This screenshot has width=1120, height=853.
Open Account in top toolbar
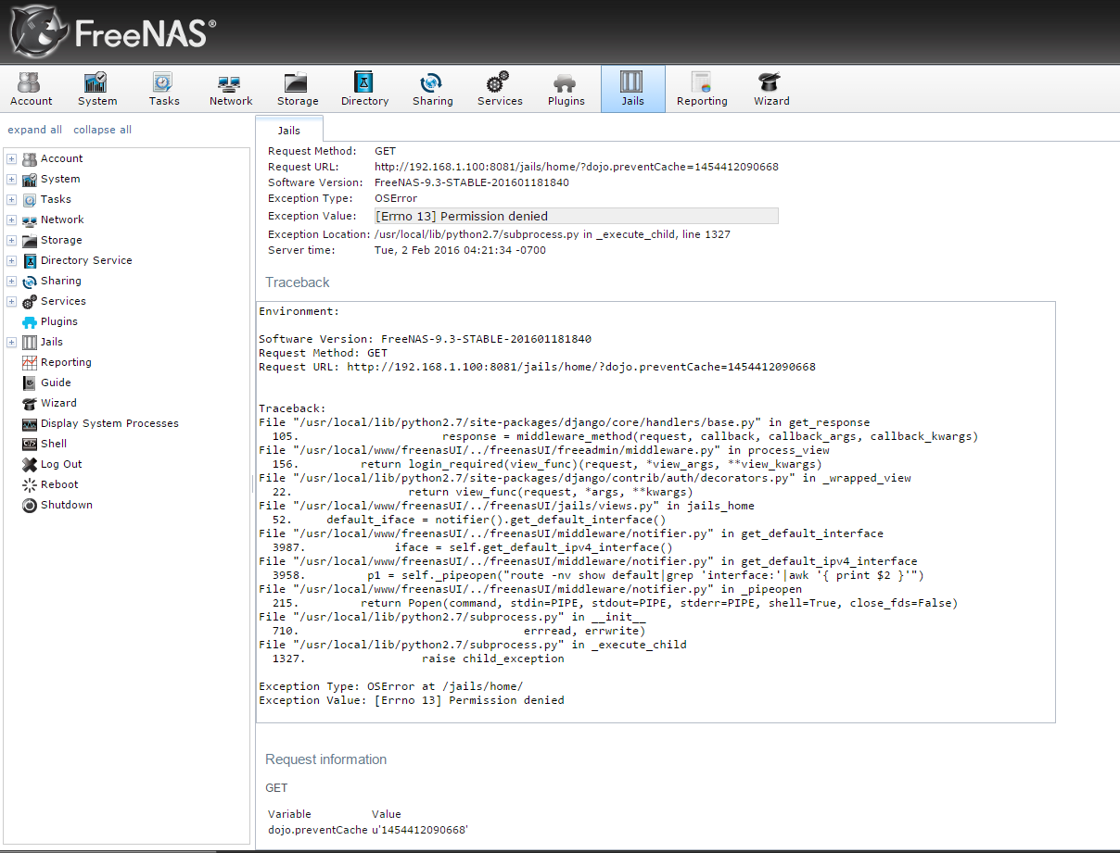click(x=32, y=90)
